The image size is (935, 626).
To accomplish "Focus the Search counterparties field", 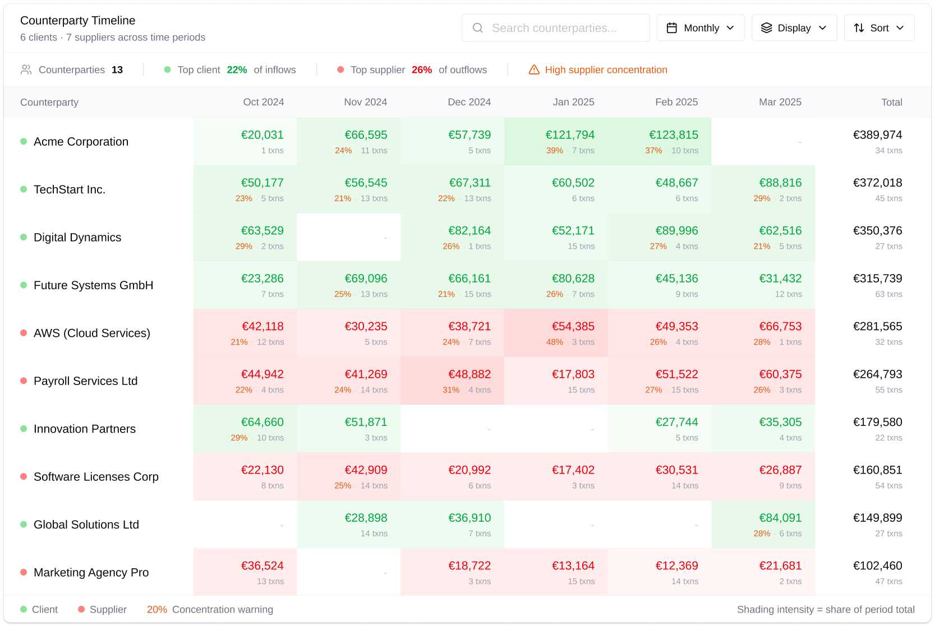I will point(555,28).
